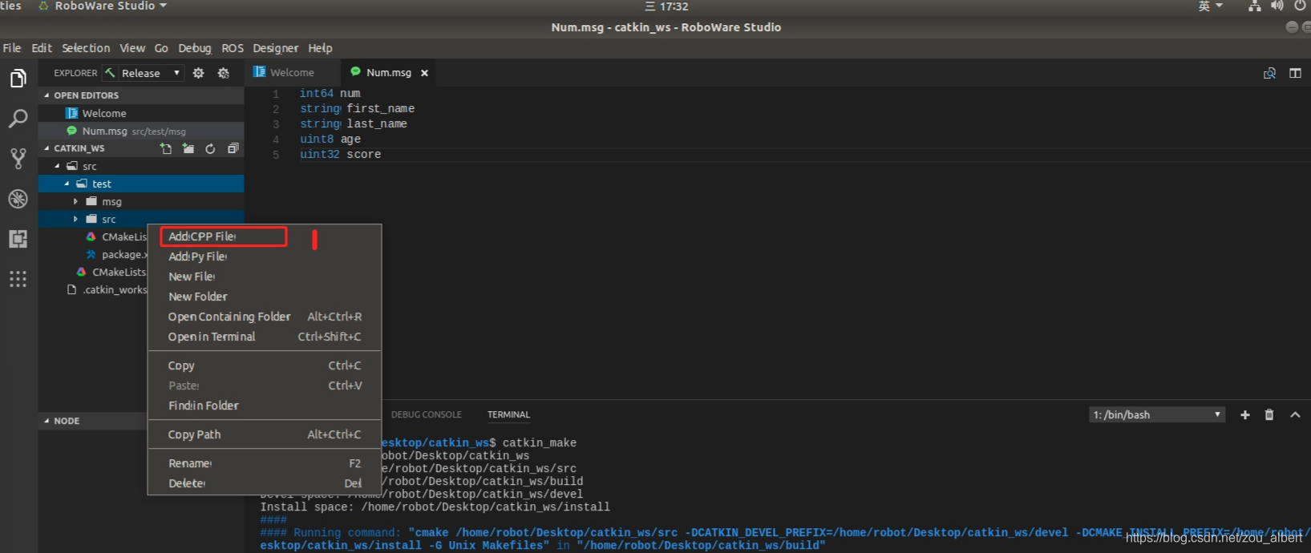The image size is (1311, 553).
Task: Click the second gear icon in Explorer header
Action: (224, 73)
